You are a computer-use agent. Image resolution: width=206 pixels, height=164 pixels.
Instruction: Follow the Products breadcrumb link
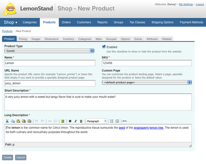(7, 31)
